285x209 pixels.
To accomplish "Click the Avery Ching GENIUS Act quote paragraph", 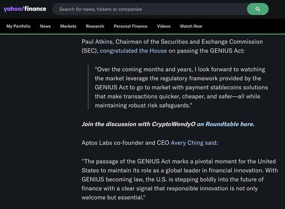I will [180, 179].
